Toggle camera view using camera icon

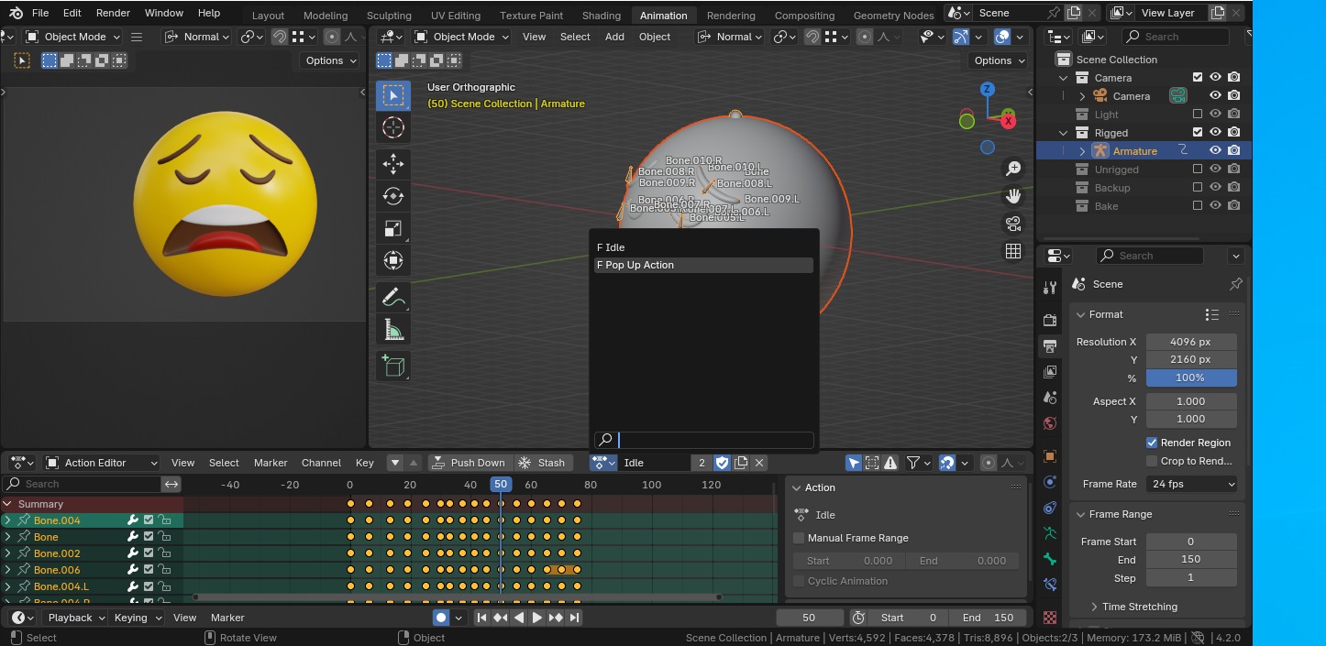coord(1013,224)
